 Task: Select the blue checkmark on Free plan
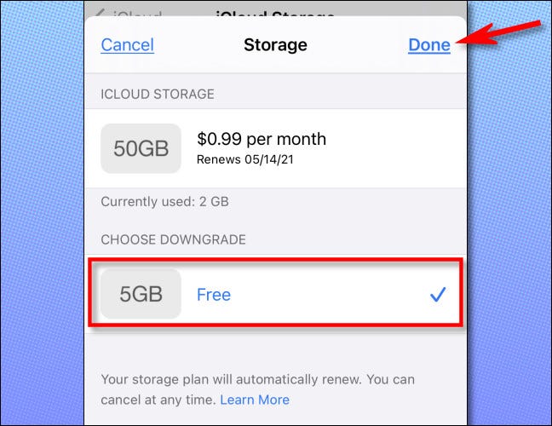[x=438, y=294]
